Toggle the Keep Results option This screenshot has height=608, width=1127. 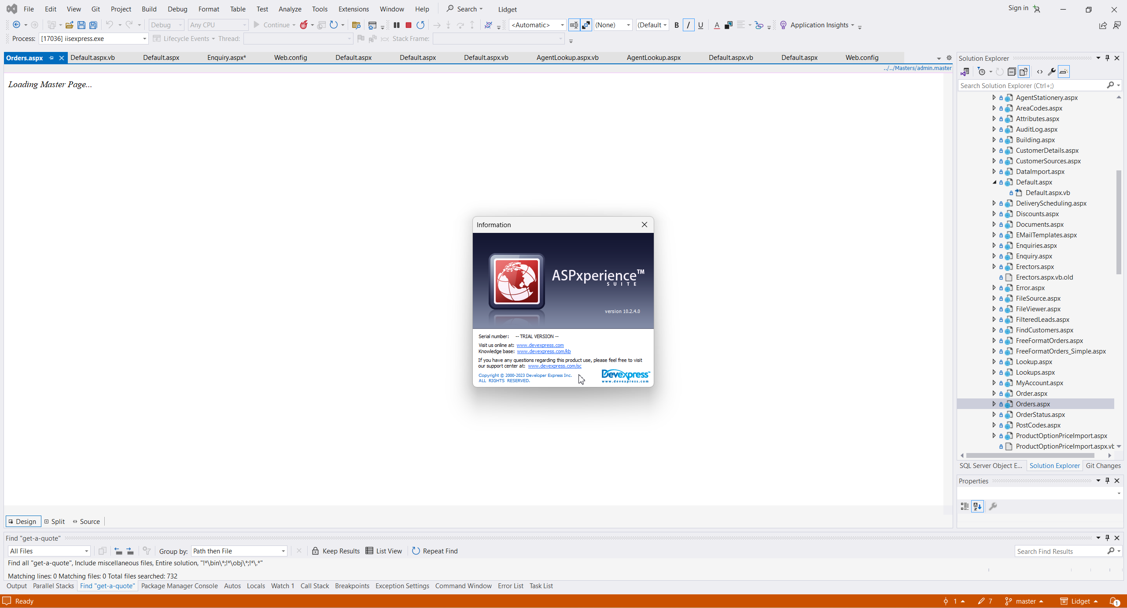(x=336, y=551)
